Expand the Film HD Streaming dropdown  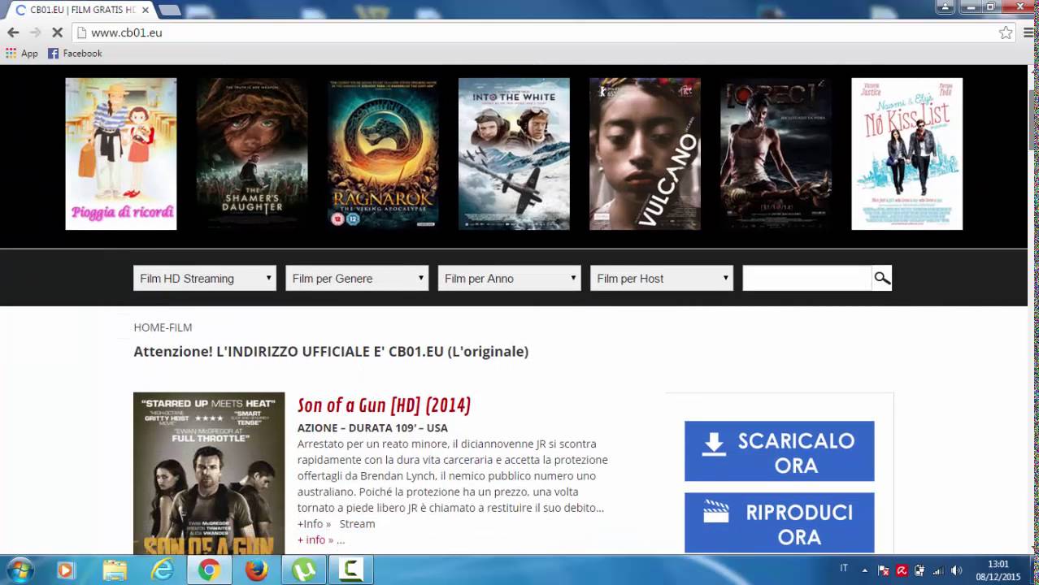click(205, 278)
